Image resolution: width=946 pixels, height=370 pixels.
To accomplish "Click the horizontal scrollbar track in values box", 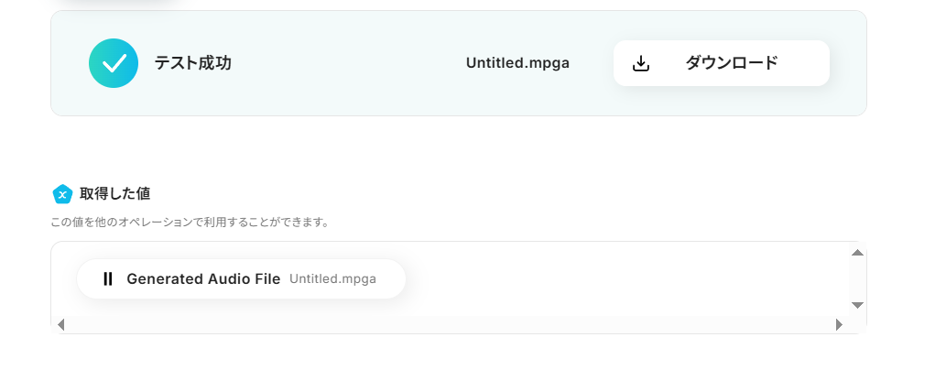I will pos(449,324).
